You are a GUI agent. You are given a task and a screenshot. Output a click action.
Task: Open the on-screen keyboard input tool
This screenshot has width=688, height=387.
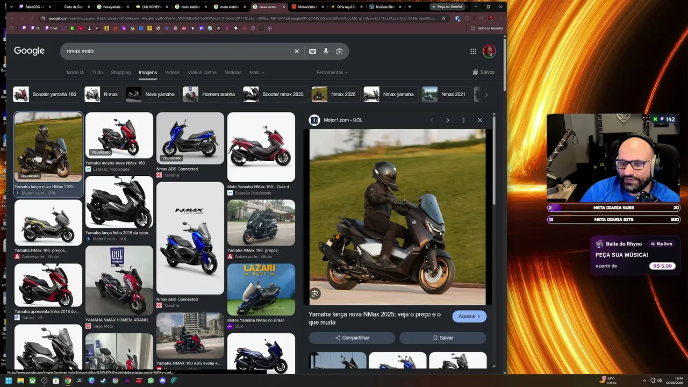tap(312, 51)
